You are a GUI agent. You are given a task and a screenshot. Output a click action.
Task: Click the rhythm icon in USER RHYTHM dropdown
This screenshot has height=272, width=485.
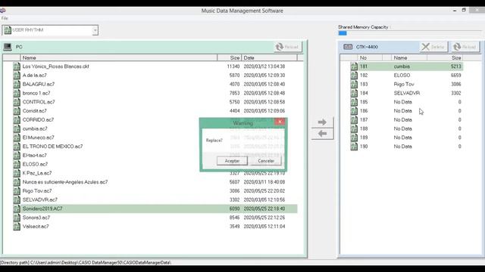[8, 30]
